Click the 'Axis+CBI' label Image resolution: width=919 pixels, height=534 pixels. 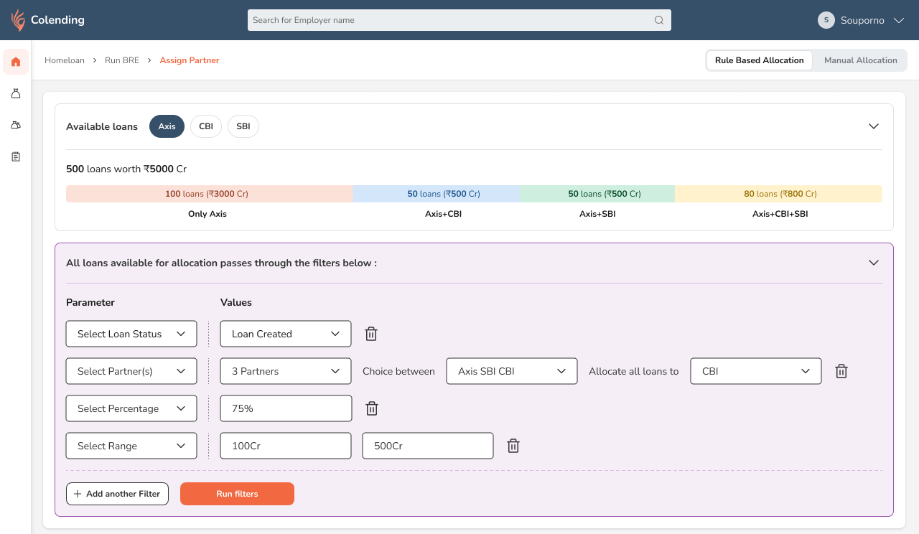pos(443,214)
